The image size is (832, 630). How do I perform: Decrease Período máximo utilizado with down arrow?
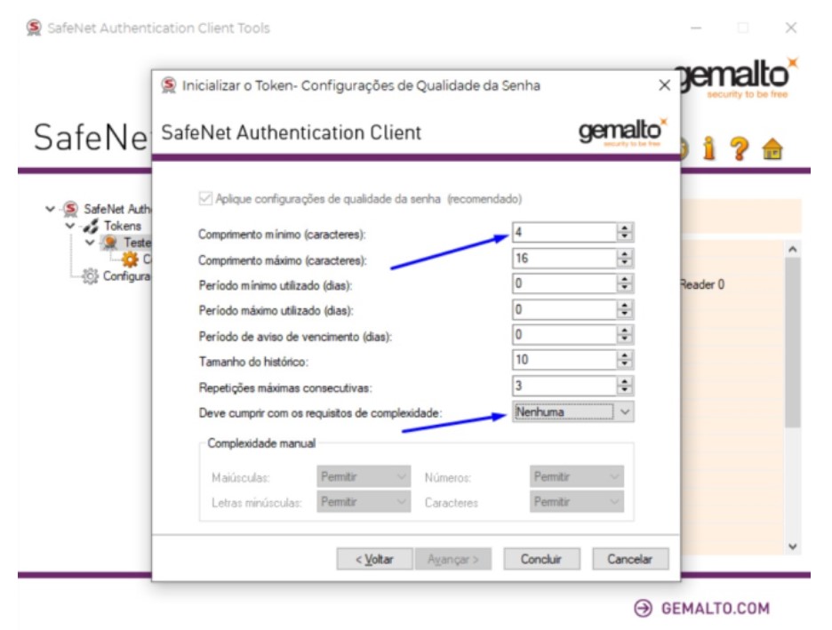tap(625, 314)
